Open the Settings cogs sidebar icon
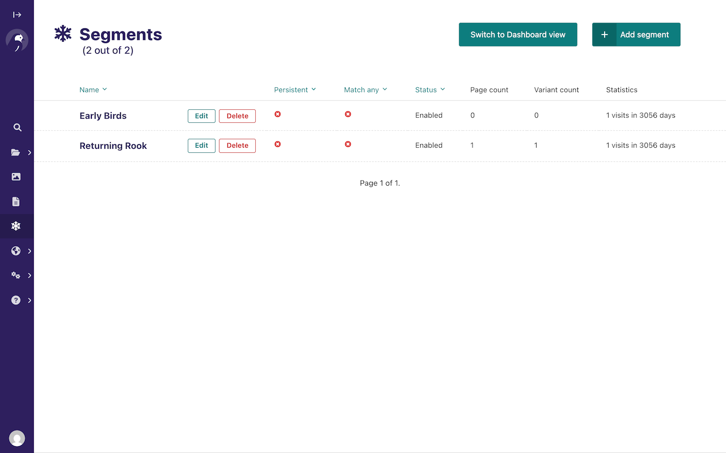726x453 pixels. (x=16, y=275)
